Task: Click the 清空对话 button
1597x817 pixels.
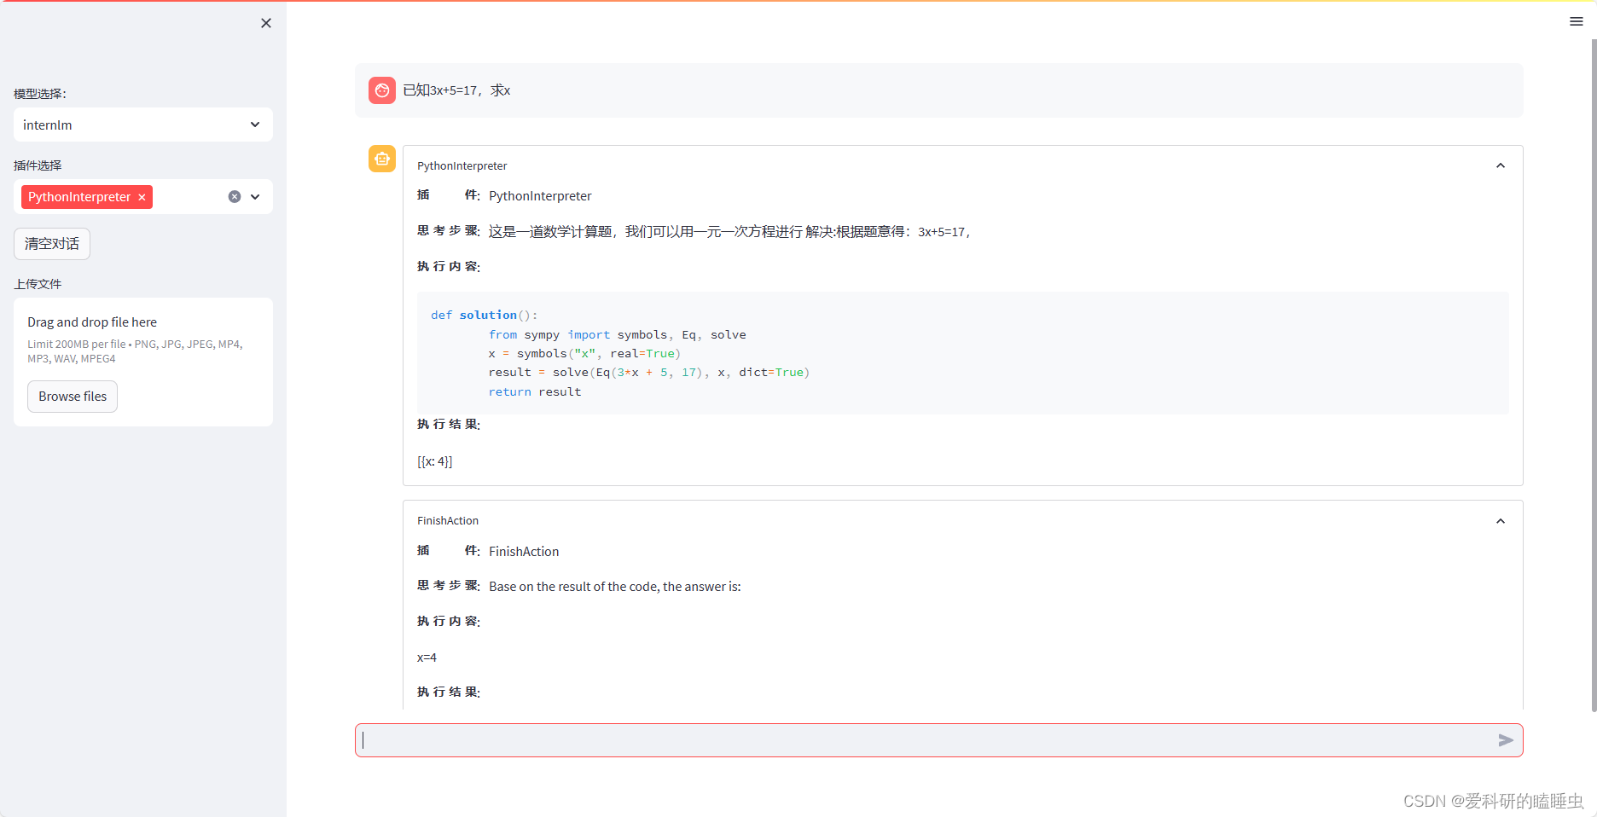Action: [x=52, y=244]
